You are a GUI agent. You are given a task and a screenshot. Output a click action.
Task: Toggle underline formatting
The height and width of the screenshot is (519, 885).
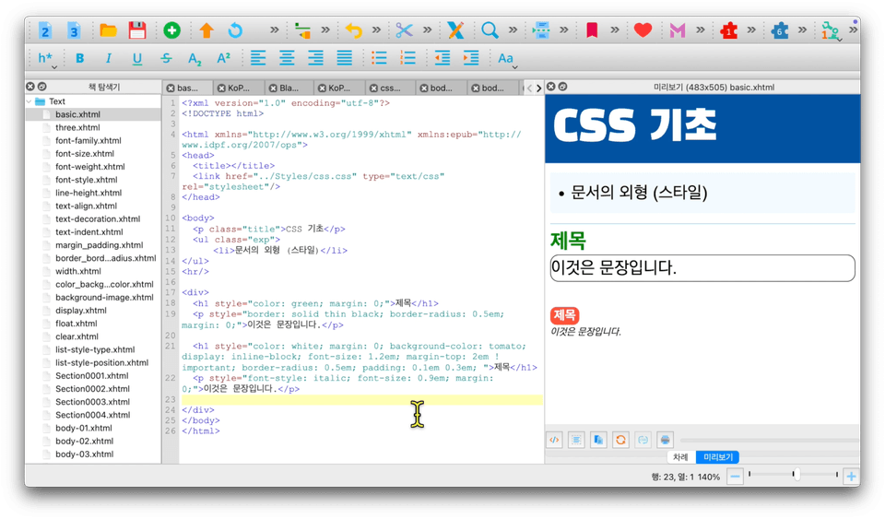(137, 58)
